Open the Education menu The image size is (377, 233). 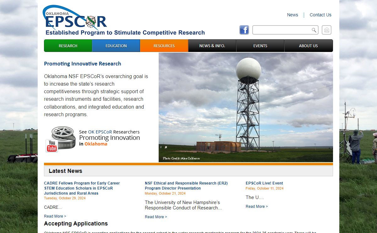116,46
